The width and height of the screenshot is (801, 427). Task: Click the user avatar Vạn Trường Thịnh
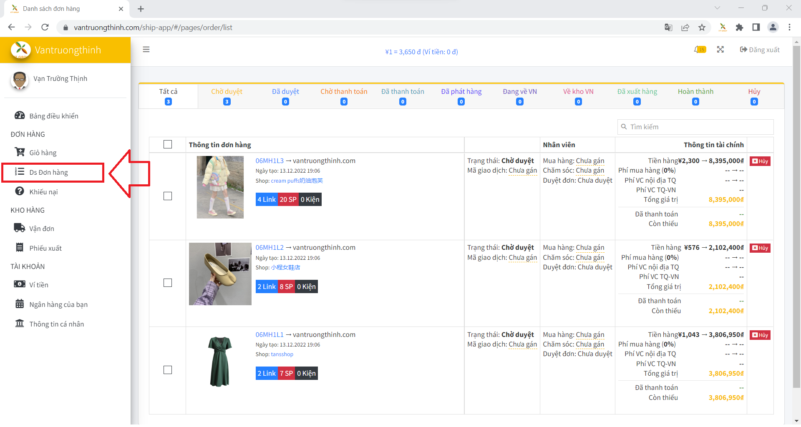coord(19,80)
